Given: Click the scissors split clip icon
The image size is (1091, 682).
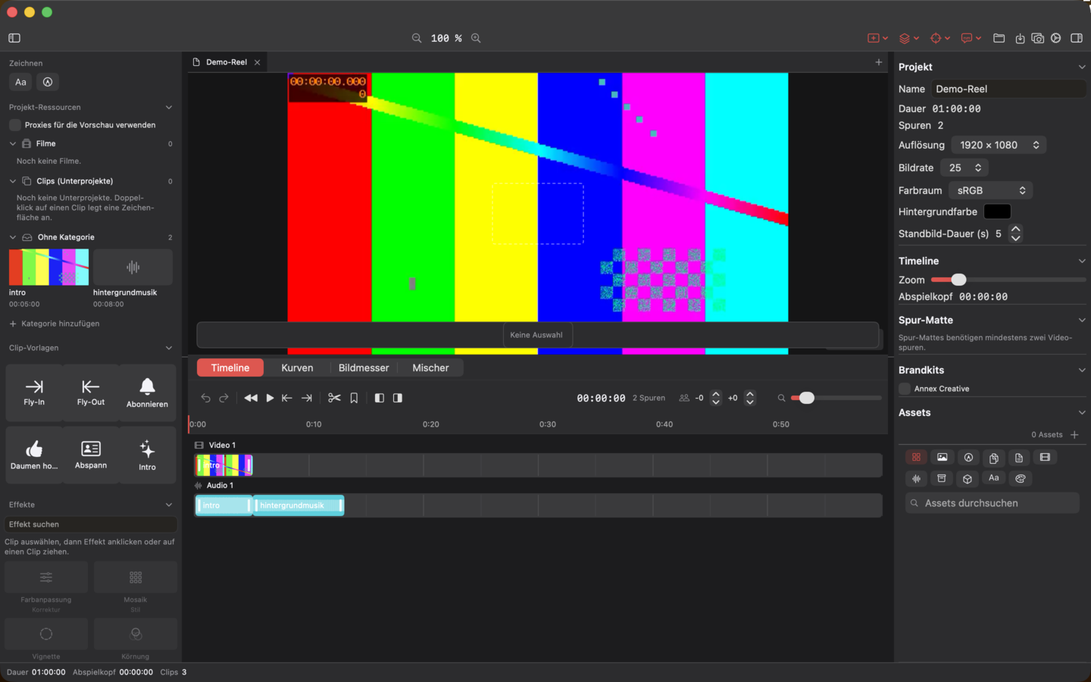Looking at the screenshot, I should [334, 398].
